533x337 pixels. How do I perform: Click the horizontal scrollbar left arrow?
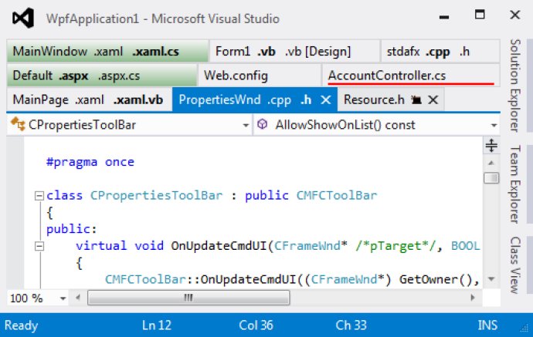78,298
